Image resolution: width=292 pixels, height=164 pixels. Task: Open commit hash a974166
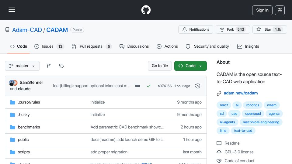(165, 86)
